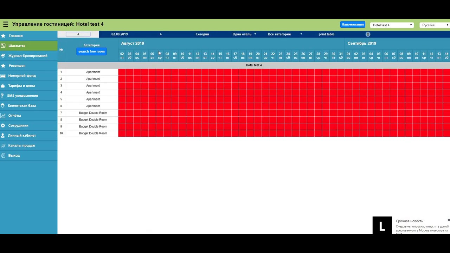
Task: Click the Личный кабинет user icon
Action: point(3,136)
